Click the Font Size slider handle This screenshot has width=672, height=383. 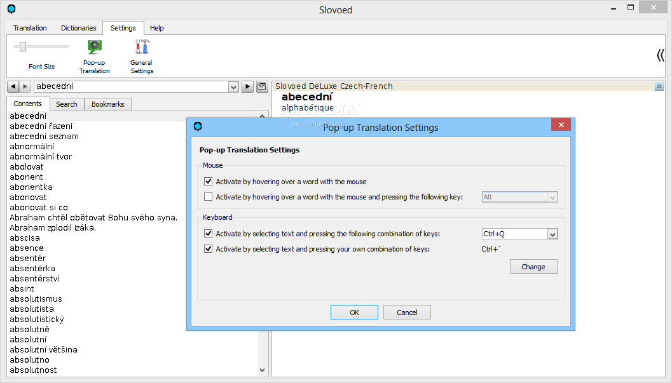tap(23, 46)
